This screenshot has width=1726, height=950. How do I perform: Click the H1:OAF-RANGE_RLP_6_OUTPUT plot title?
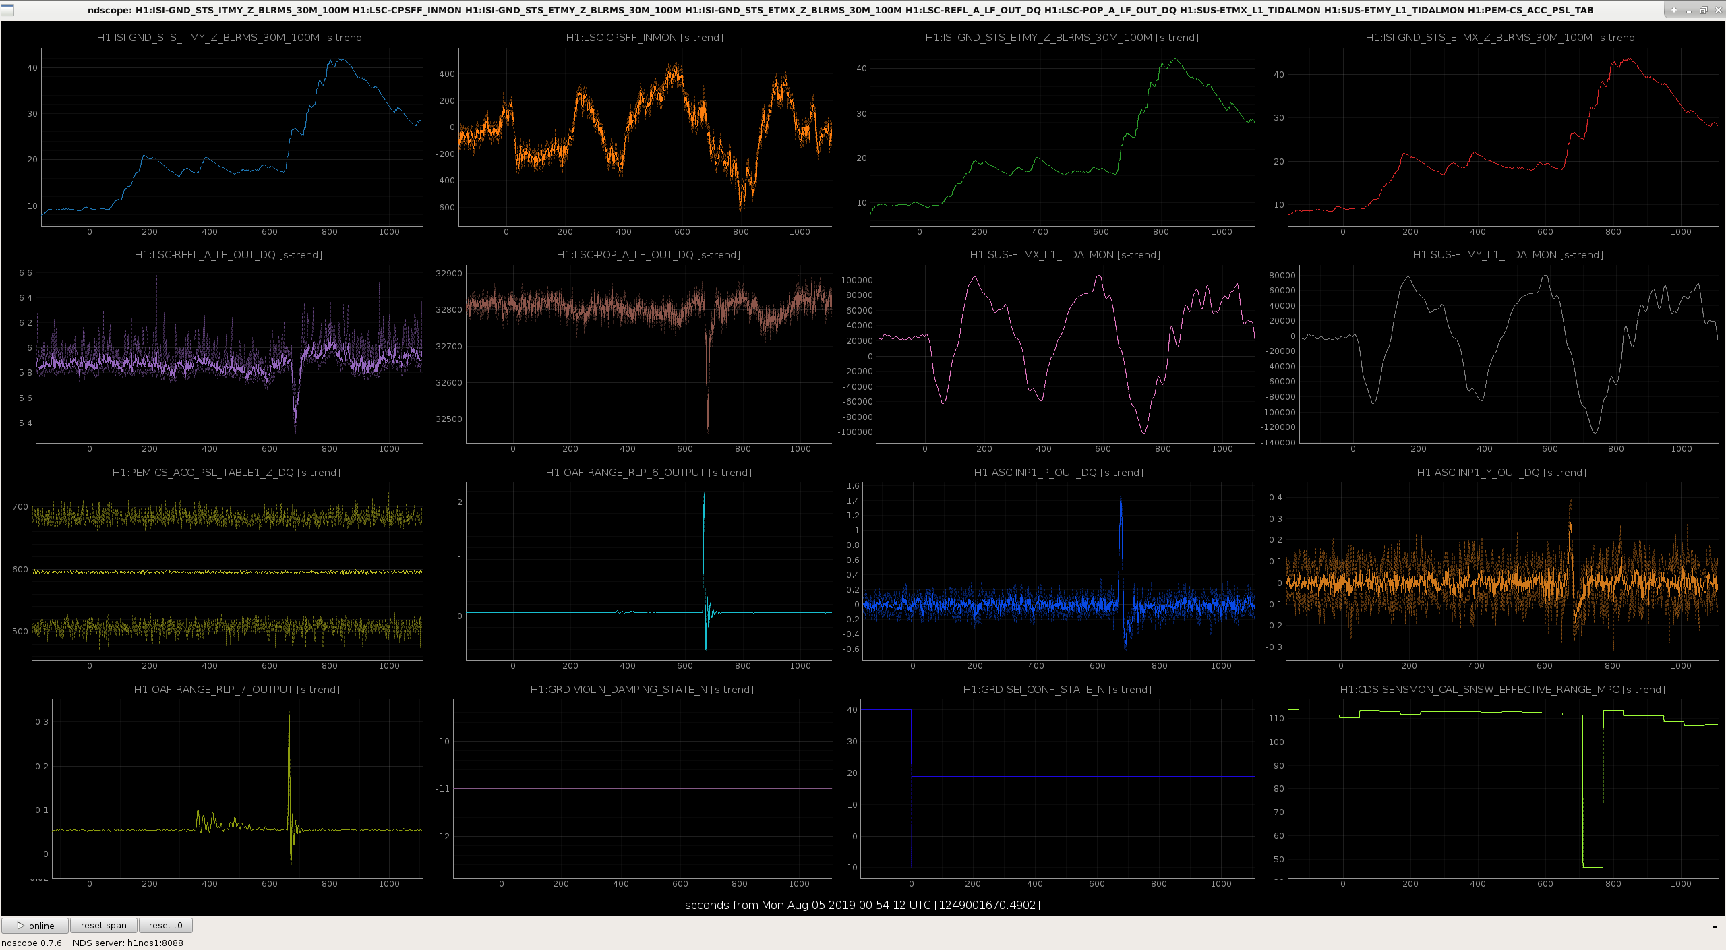coord(649,473)
